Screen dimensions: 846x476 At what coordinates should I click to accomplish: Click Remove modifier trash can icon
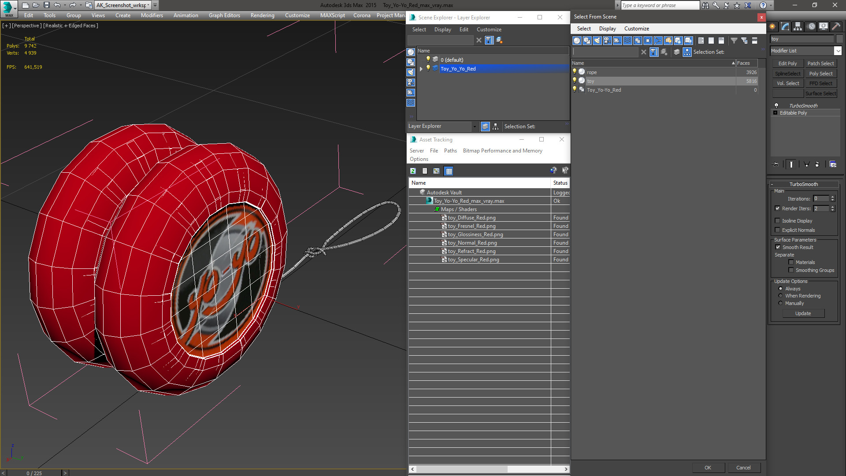click(x=817, y=164)
